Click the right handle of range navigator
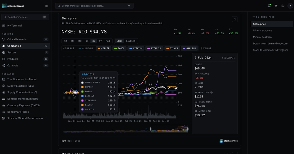The height and width of the screenshot is (154, 294). click(x=188, y=129)
